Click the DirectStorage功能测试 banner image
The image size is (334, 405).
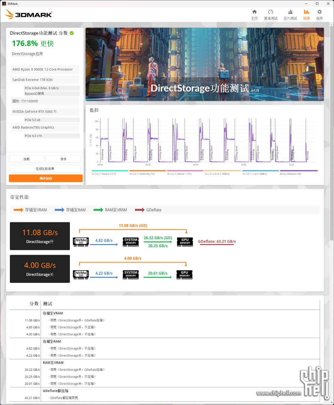click(x=204, y=64)
